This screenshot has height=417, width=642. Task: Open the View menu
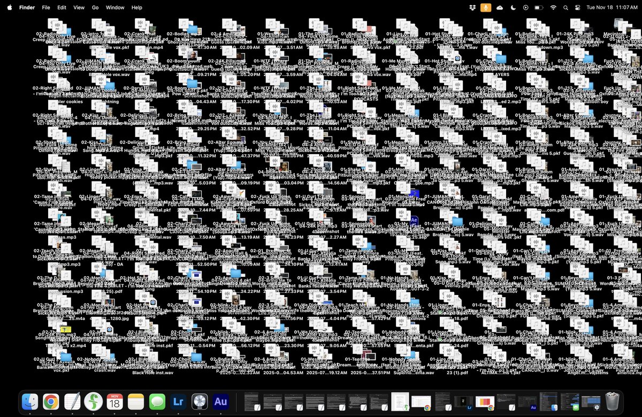click(x=79, y=7)
